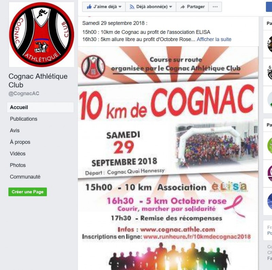Select the Accueil menu item

pos(40,107)
